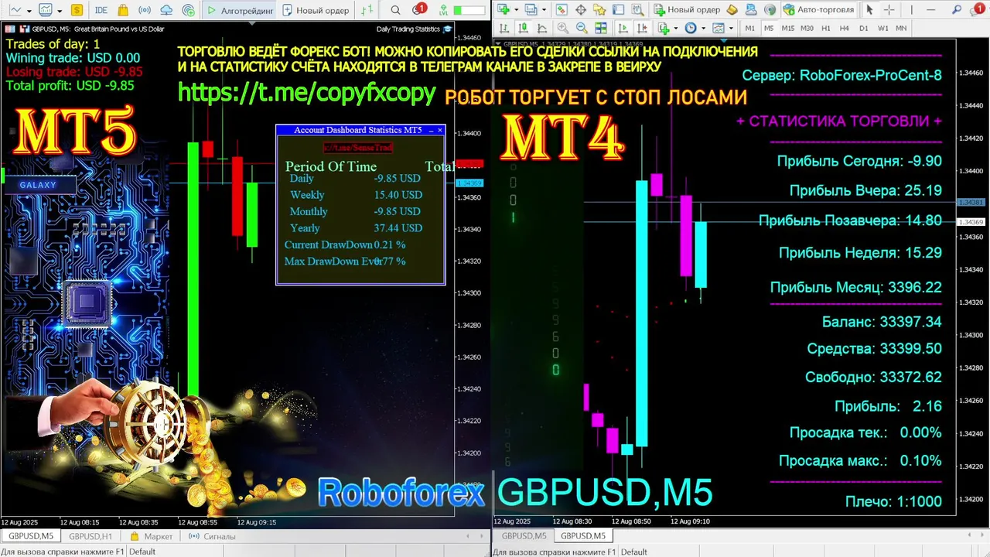The width and height of the screenshot is (990, 557).
Task: Click MT4 signals radar icon
Action: point(770,9)
